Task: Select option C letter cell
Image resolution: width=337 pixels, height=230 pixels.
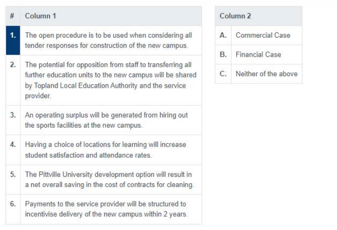Action: point(223,74)
